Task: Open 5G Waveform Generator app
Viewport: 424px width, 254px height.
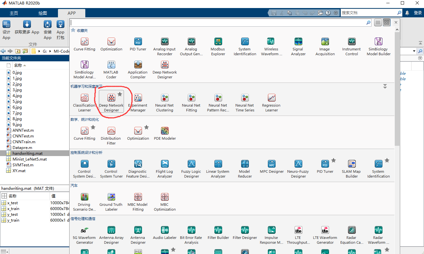Action: [x=84, y=235]
